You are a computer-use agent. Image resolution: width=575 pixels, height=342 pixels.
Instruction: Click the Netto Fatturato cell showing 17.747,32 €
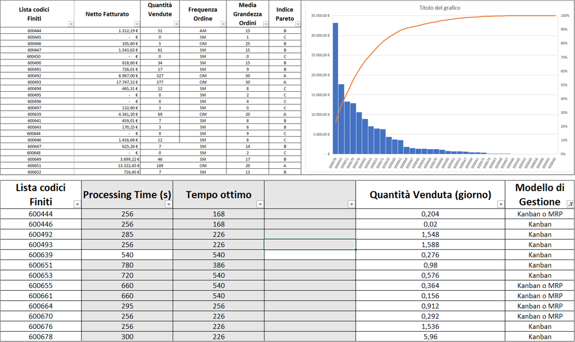pyautogui.click(x=107, y=82)
